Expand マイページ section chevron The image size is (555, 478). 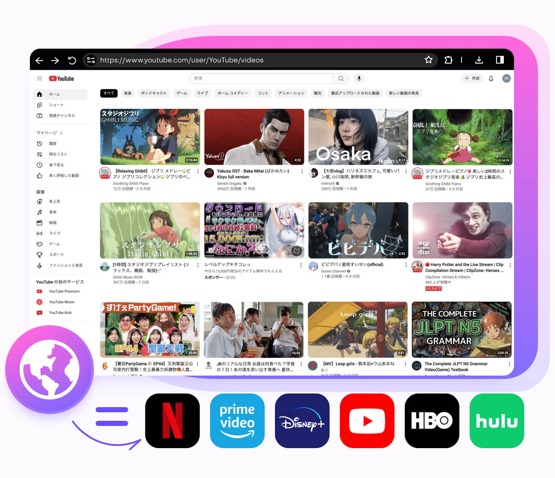coord(61,133)
